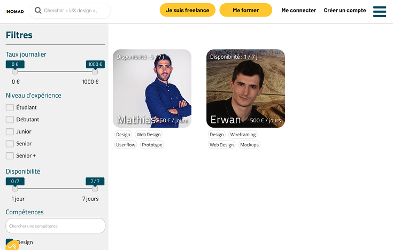393x250 pixels.
Task: Open Erwan's freelancer profile card
Action: click(245, 89)
